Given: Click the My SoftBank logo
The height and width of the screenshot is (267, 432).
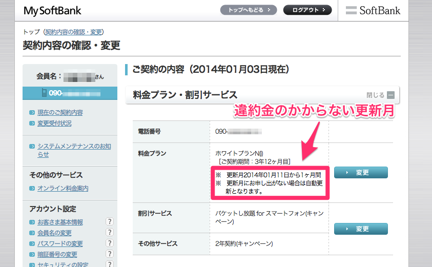Looking at the screenshot, I should (x=52, y=11).
